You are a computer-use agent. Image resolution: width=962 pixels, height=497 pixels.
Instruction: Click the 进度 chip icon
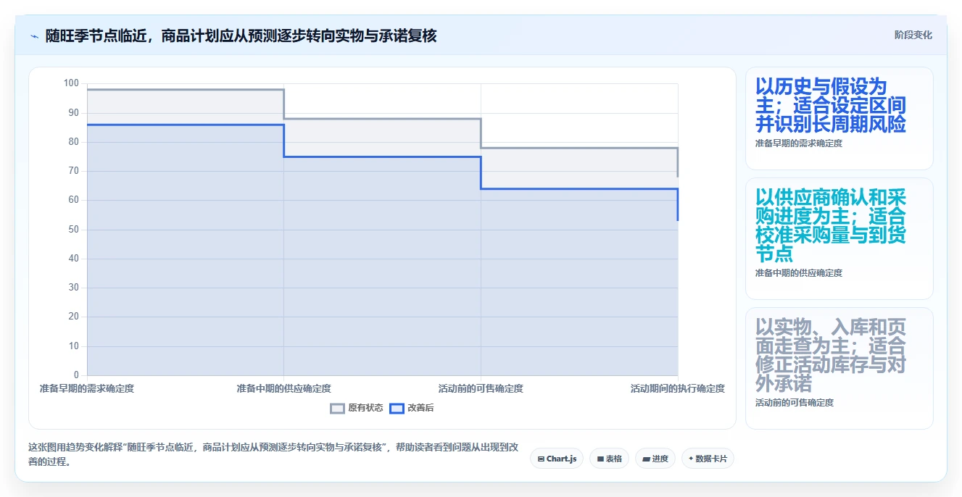click(646, 459)
